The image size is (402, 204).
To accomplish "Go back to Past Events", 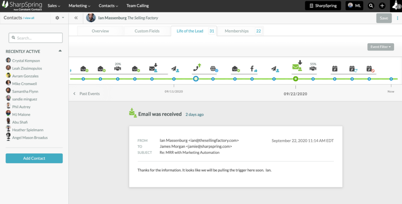I will (86, 94).
